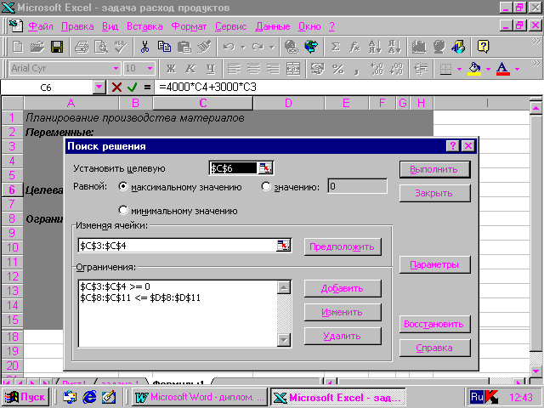
Task: Click the Merge and Center icon
Action: click(x=293, y=69)
